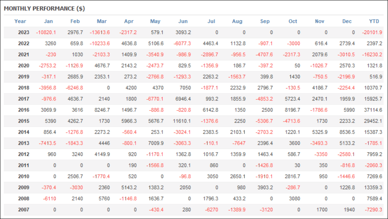The width and height of the screenshot is (388, 219).
Task: Select the 2023 year row label
Action: [x=23, y=32]
